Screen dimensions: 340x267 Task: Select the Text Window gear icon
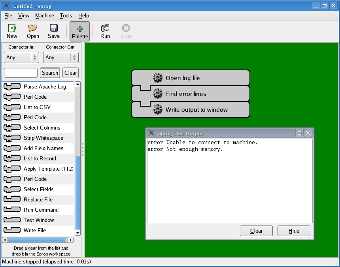[12, 220]
